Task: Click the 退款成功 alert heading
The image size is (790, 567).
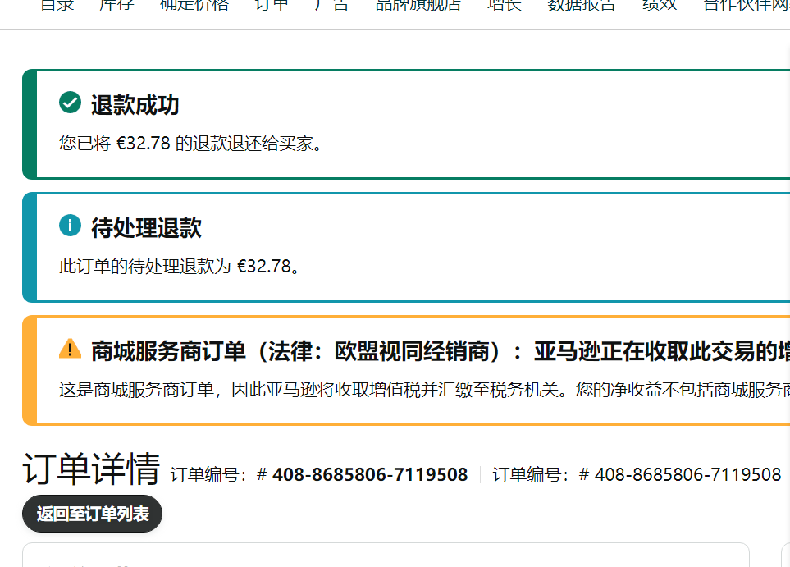Action: point(135,105)
